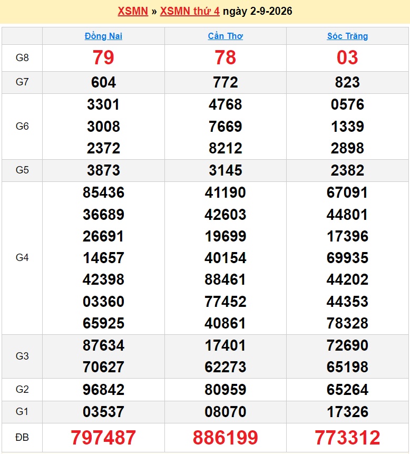410x454 pixels.
Task: Click G3 number 72690
Action: pyautogui.click(x=347, y=345)
